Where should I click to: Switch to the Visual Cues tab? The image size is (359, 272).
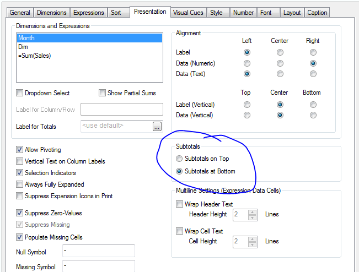click(x=187, y=13)
